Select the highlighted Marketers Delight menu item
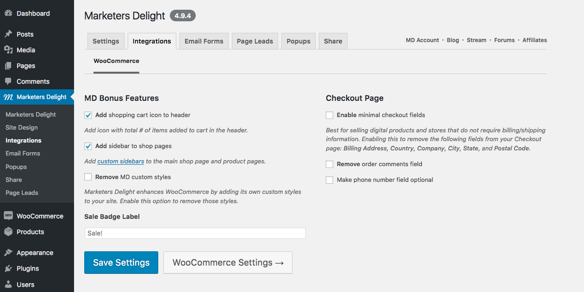The width and height of the screenshot is (584, 292). coord(37,97)
